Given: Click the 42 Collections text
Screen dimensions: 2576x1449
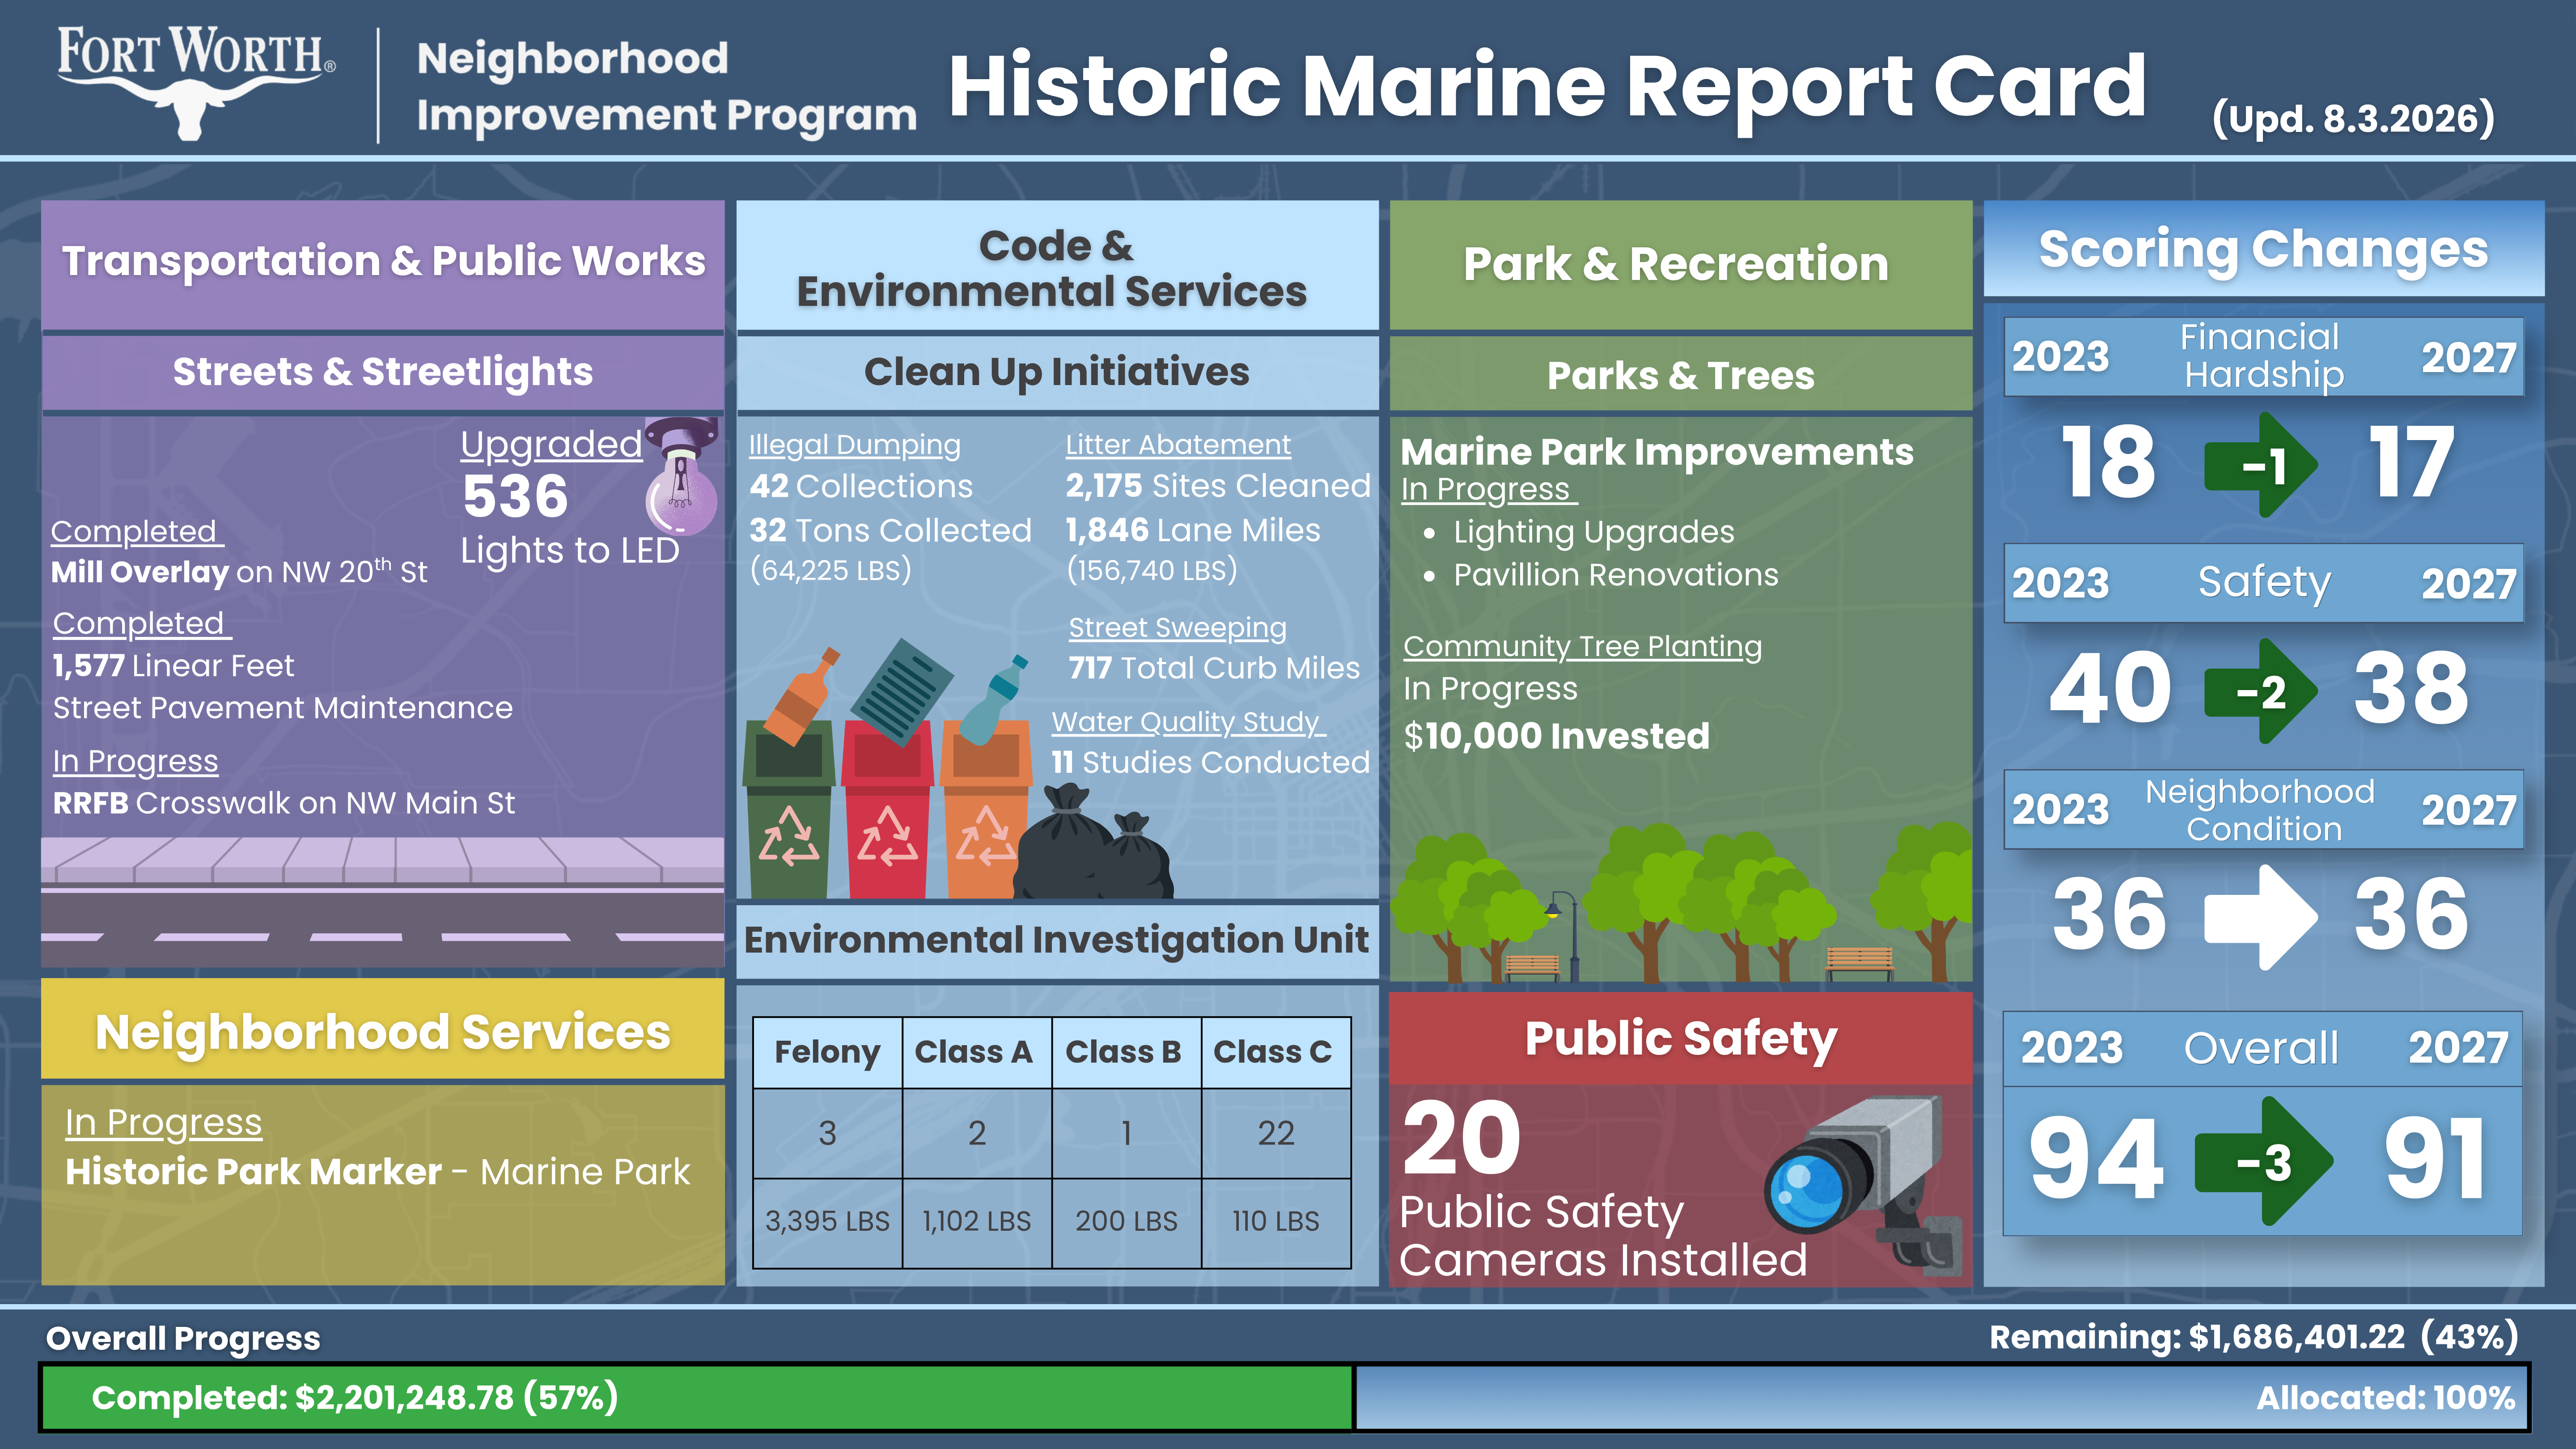Looking at the screenshot, I should [861, 487].
